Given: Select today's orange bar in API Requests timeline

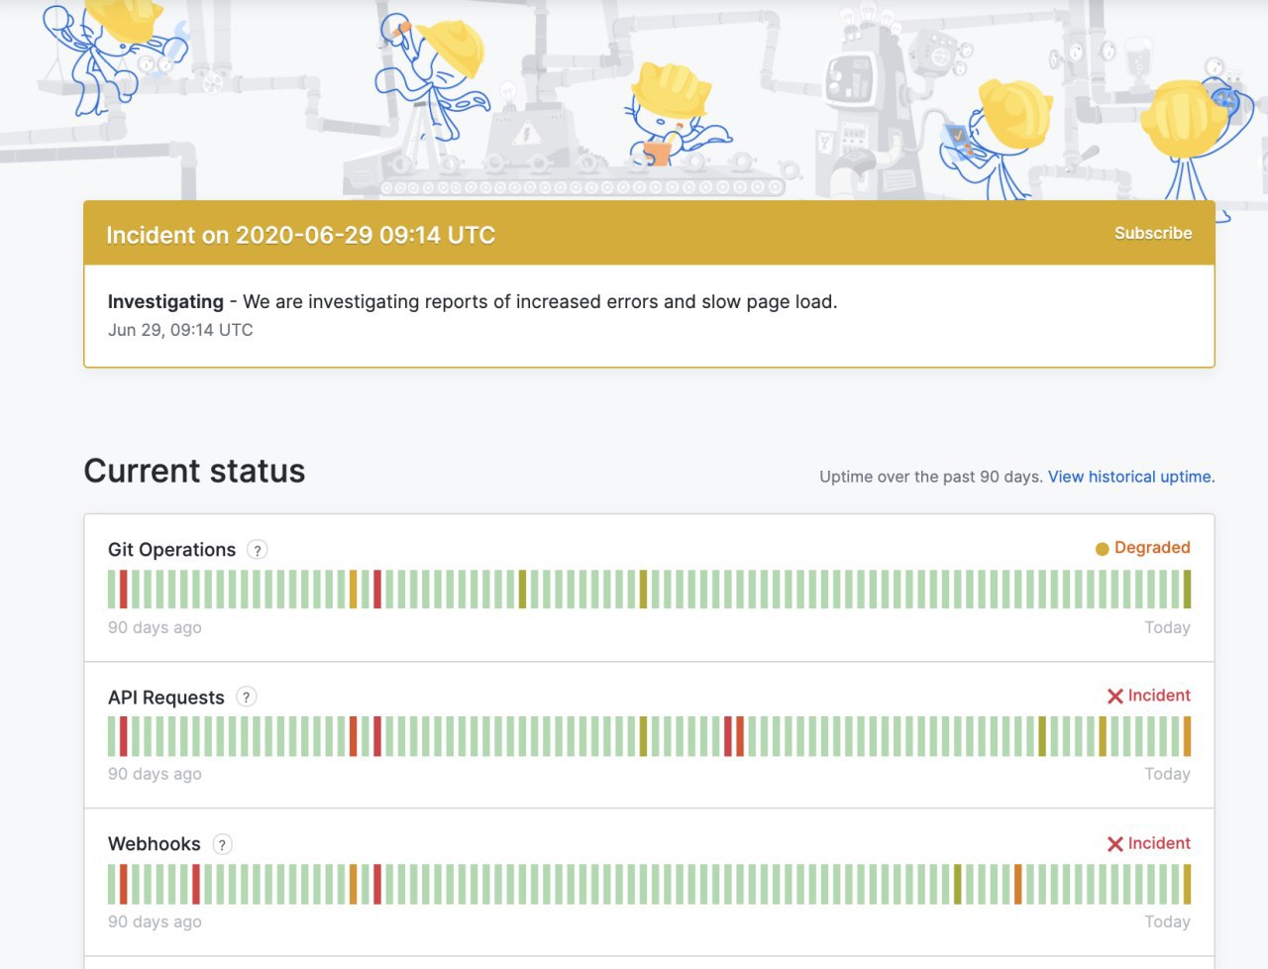Looking at the screenshot, I should [x=1187, y=736].
